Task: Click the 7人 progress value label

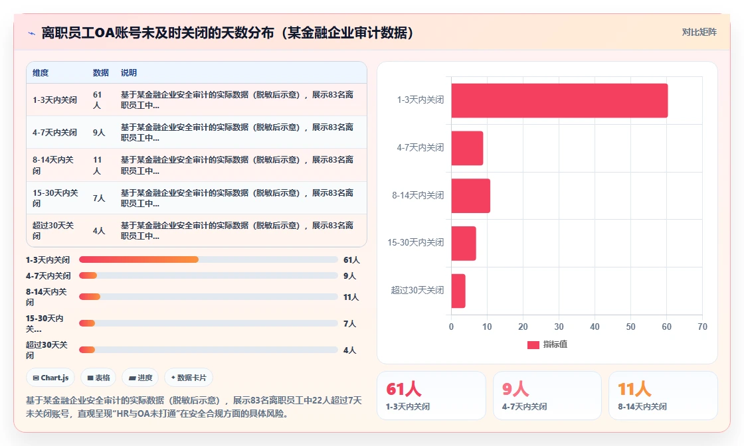Action: pos(349,323)
